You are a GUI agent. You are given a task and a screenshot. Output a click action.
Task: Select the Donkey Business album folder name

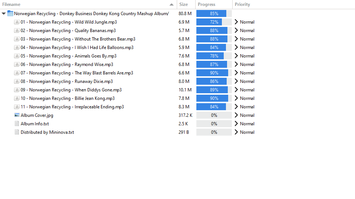point(91,14)
